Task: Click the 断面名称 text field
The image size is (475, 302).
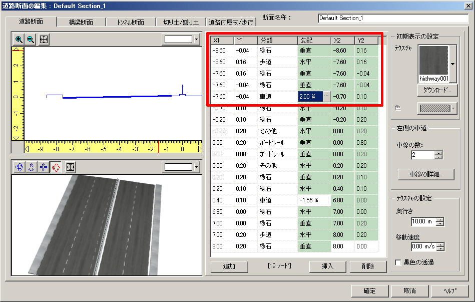Action: tap(393, 18)
